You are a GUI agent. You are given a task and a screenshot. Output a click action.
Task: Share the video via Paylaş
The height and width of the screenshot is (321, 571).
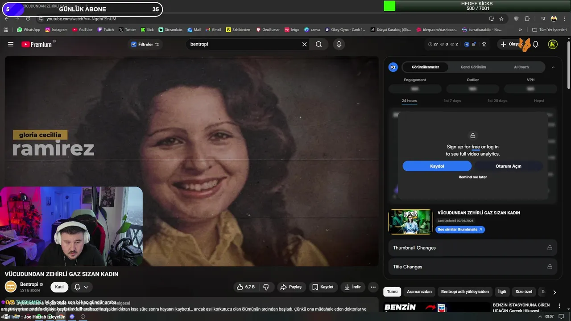pyautogui.click(x=291, y=287)
